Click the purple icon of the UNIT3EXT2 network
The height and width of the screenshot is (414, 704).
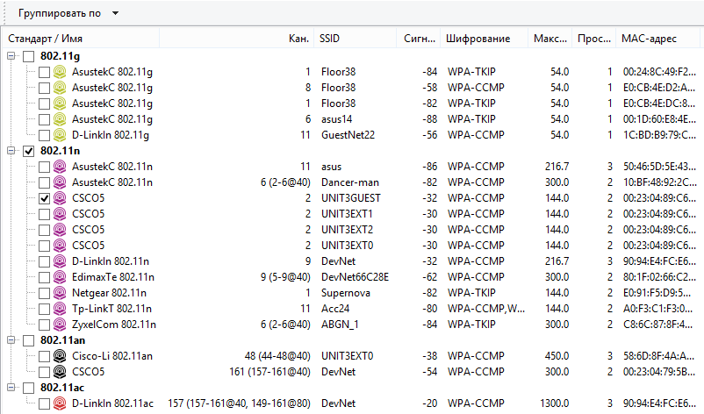pos(60,230)
